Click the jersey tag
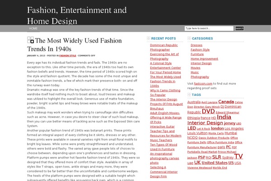Image resolution: width=271 pixels, height=181 pixels. (x=230, y=123)
